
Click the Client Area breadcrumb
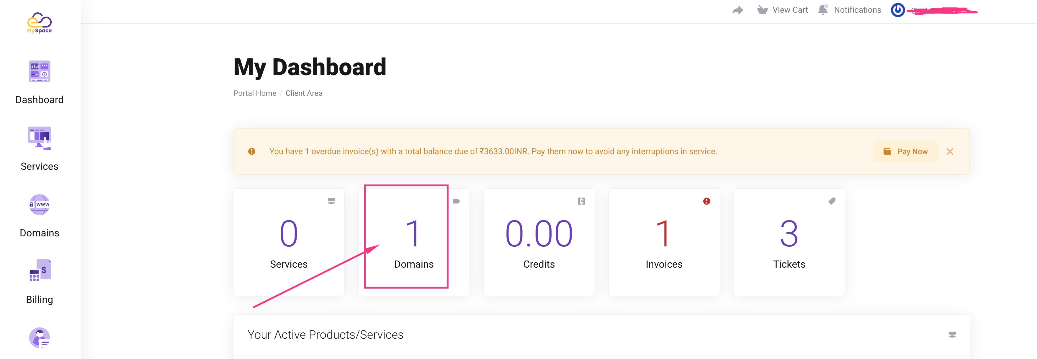[x=304, y=93]
